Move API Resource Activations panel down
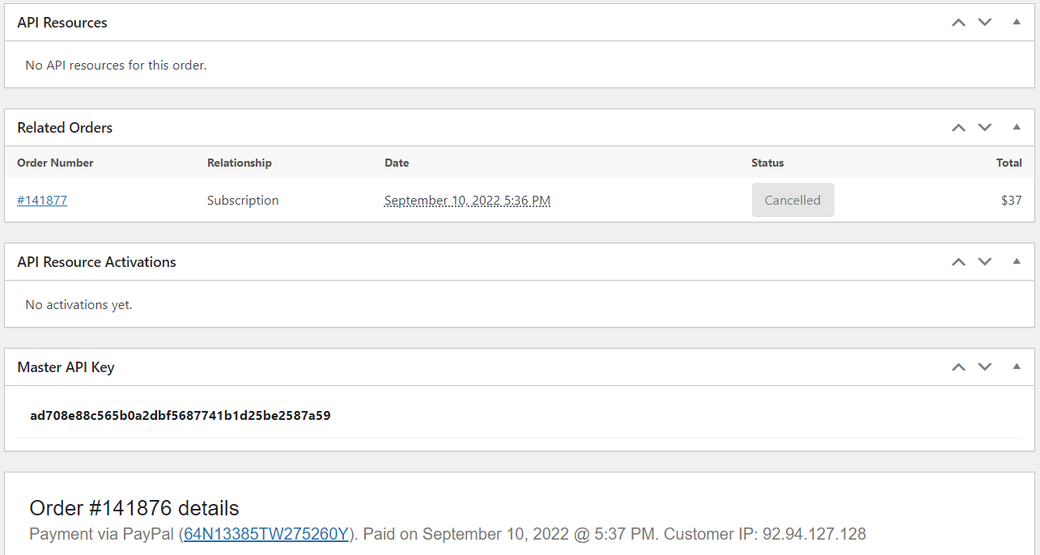Viewport: 1040px width, 555px height. [x=985, y=262]
